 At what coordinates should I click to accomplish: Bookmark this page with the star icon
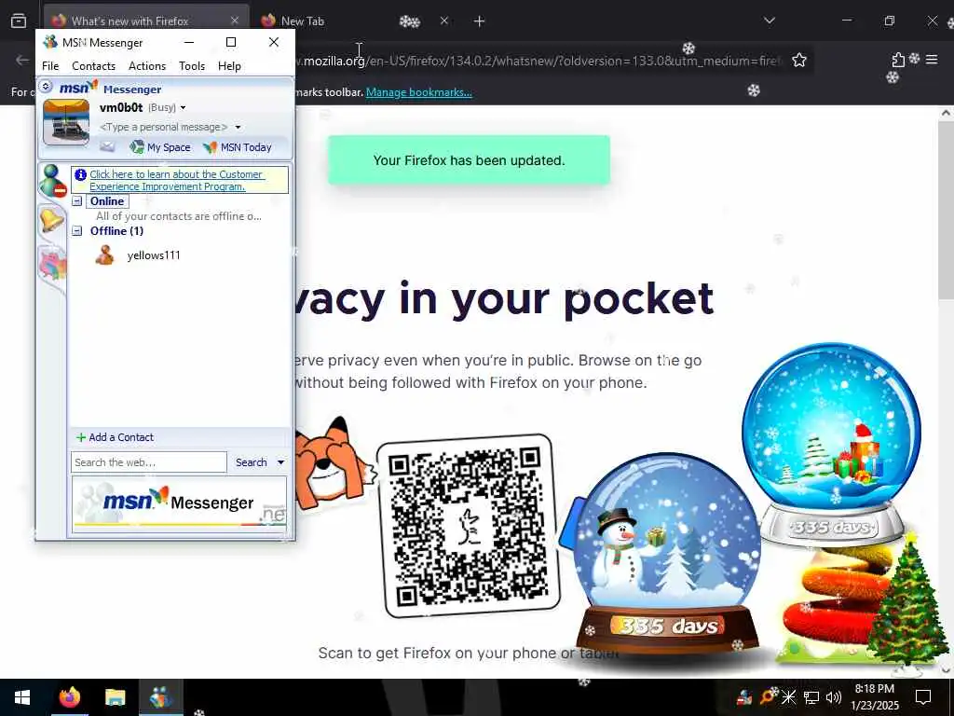[x=799, y=60]
